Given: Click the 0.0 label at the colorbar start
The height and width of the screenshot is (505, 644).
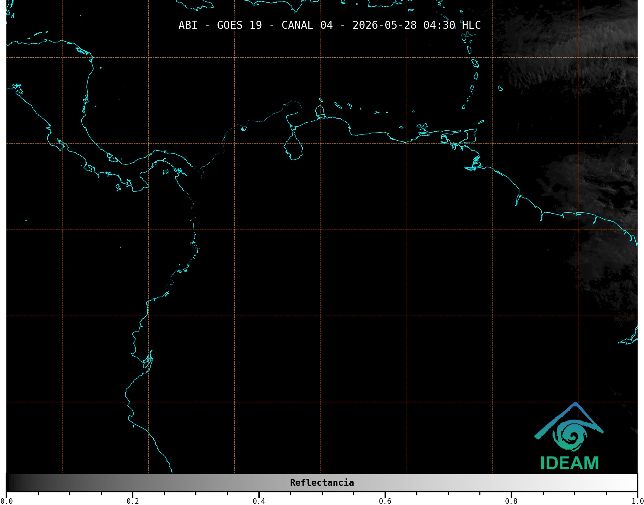Looking at the screenshot, I should coord(6,501).
